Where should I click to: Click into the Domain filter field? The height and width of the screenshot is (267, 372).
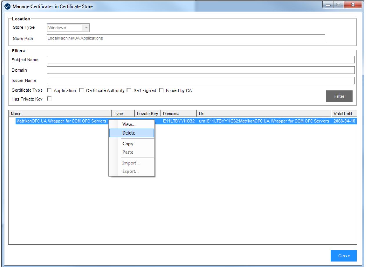pyautogui.click(x=201, y=70)
